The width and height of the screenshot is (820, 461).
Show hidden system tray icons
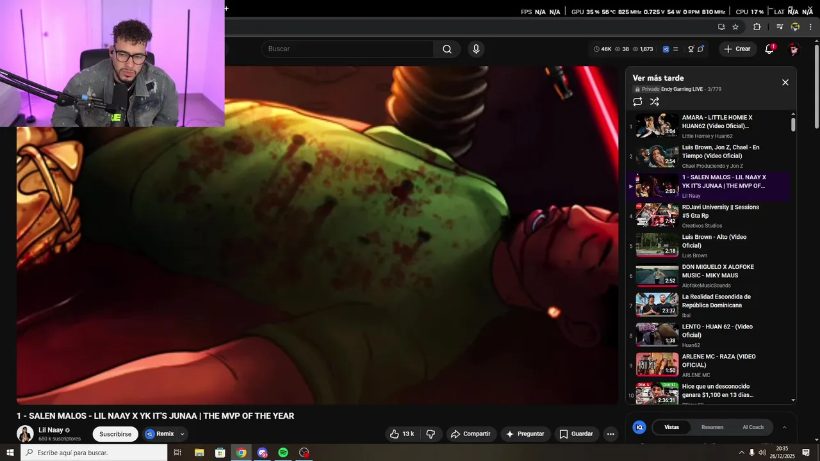742,453
